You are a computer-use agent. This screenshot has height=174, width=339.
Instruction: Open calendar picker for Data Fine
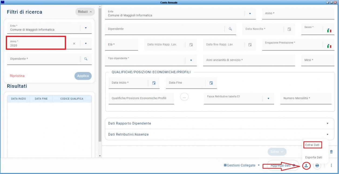click(211, 83)
